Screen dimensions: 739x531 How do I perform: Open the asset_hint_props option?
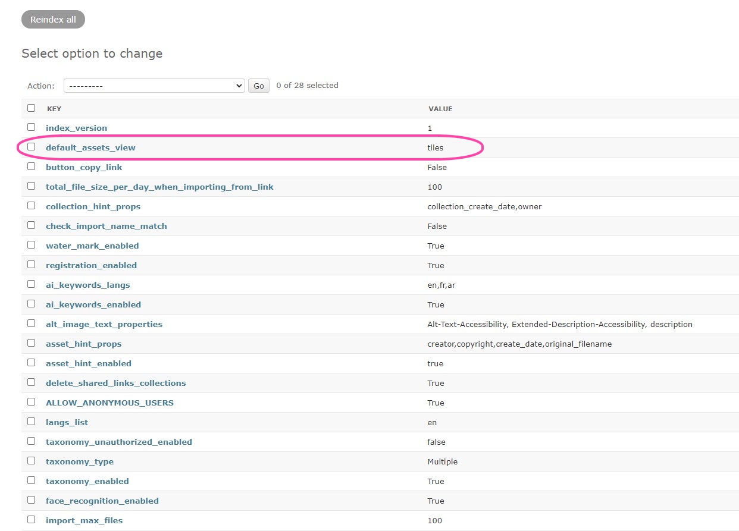(x=83, y=344)
